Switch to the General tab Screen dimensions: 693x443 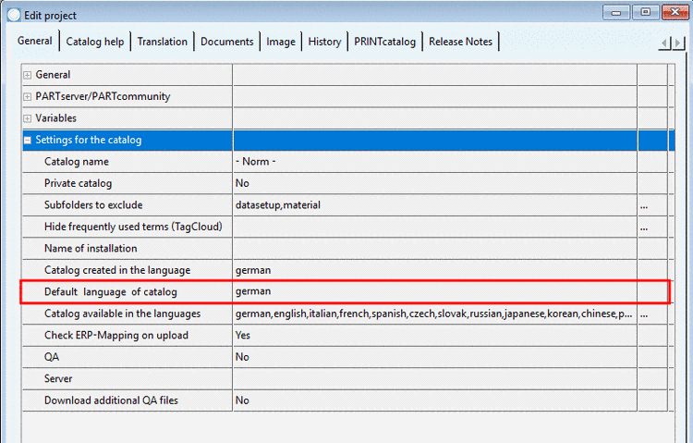pos(34,41)
